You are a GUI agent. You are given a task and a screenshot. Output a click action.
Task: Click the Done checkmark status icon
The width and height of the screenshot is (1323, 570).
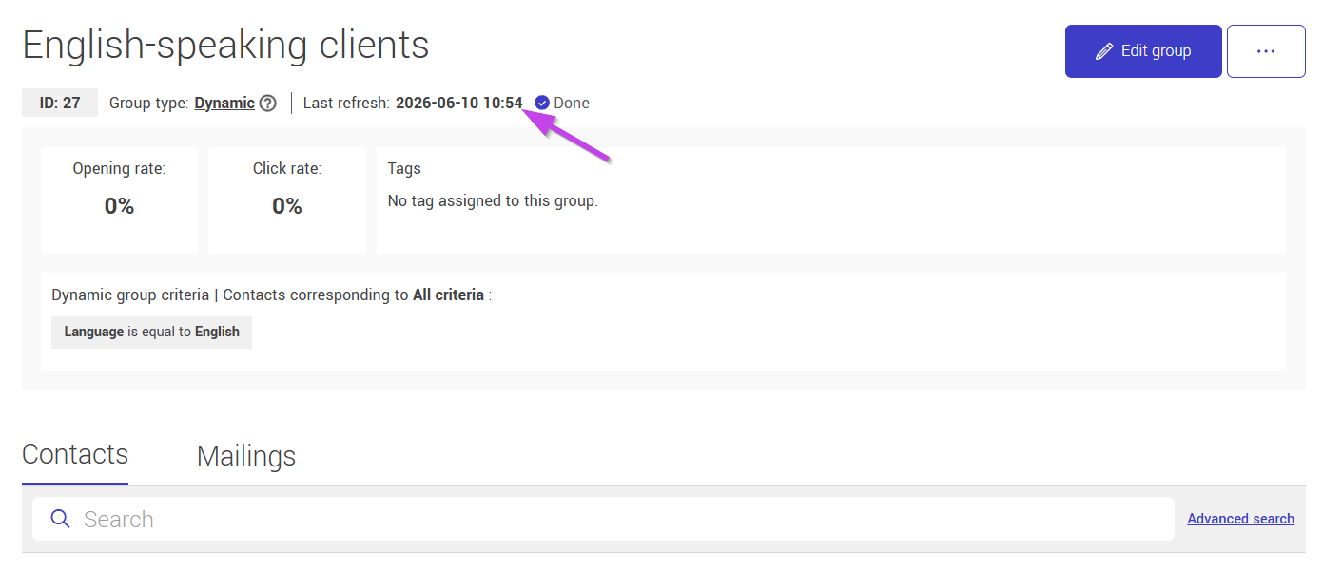click(x=542, y=103)
